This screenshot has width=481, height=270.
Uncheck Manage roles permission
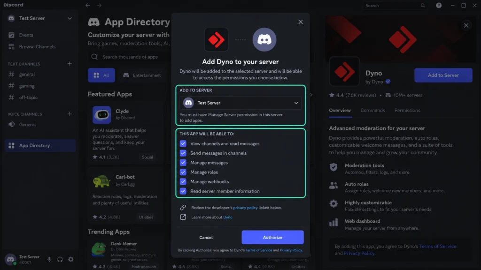183,172
